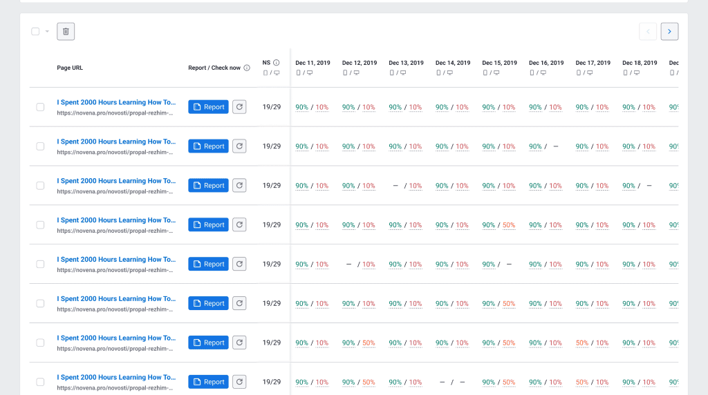Click the Page URL column header
This screenshot has height=395, width=708.
(70, 68)
